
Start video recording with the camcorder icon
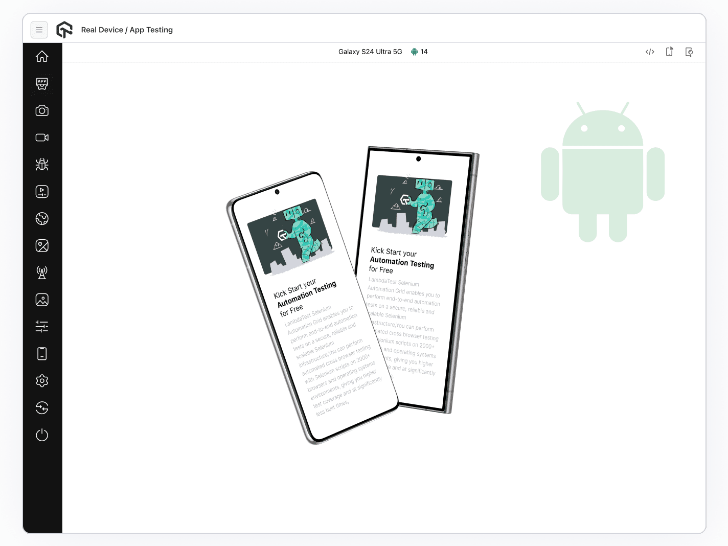[42, 138]
